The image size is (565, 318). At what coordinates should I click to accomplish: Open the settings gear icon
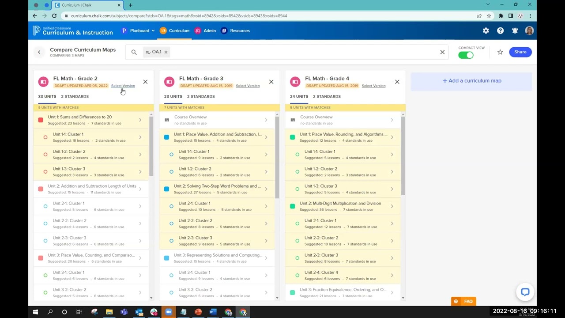pos(486,30)
